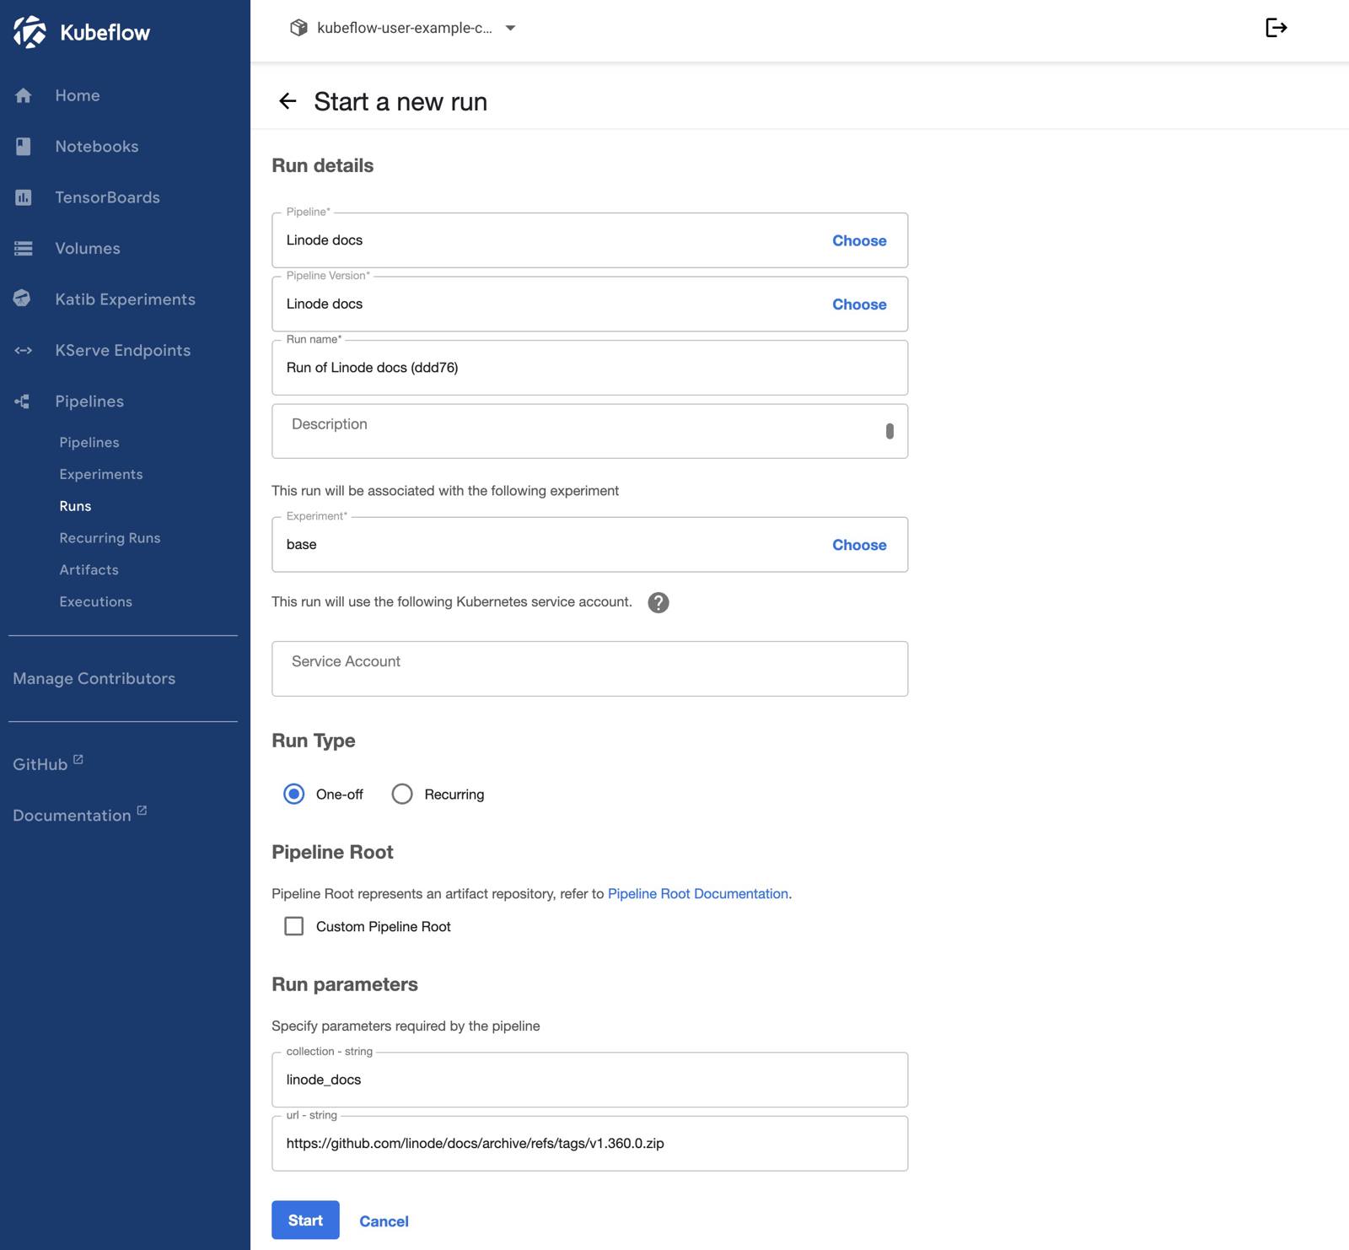Open Pipeline Root Documentation link

click(698, 893)
